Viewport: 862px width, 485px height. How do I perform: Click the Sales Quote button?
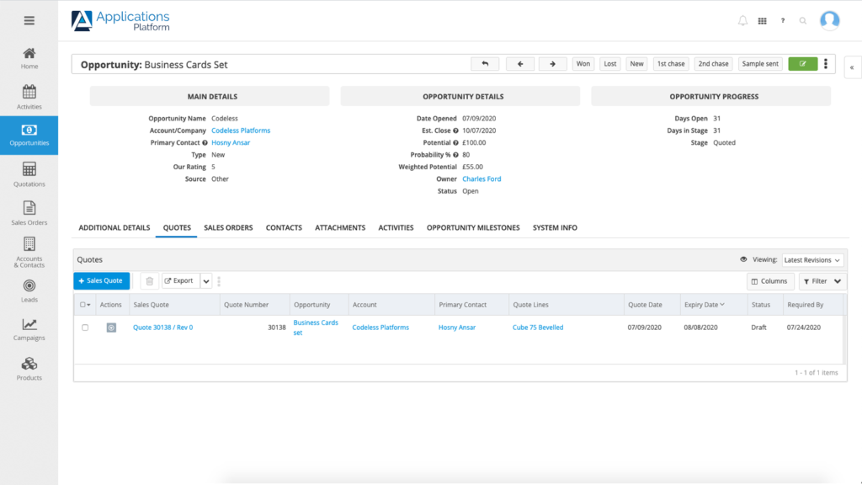click(x=101, y=280)
